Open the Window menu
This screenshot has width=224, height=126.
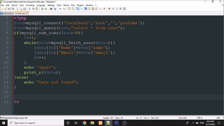pos(90,5)
